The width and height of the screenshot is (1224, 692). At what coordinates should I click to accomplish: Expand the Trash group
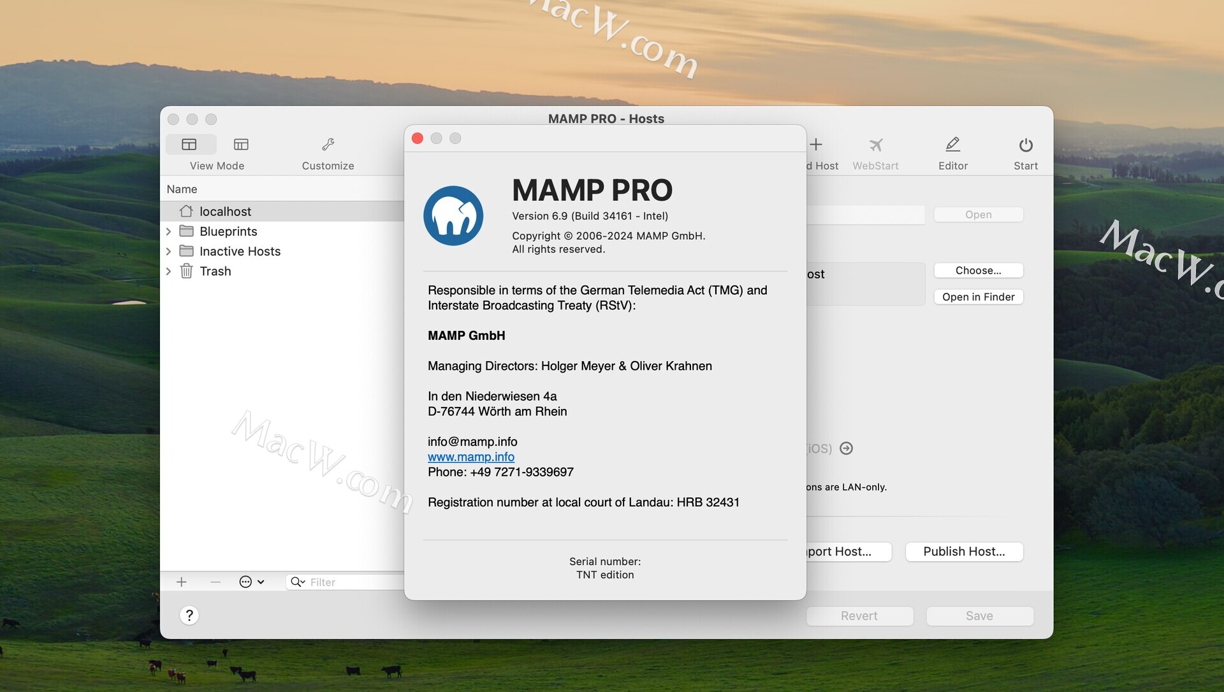[168, 271]
